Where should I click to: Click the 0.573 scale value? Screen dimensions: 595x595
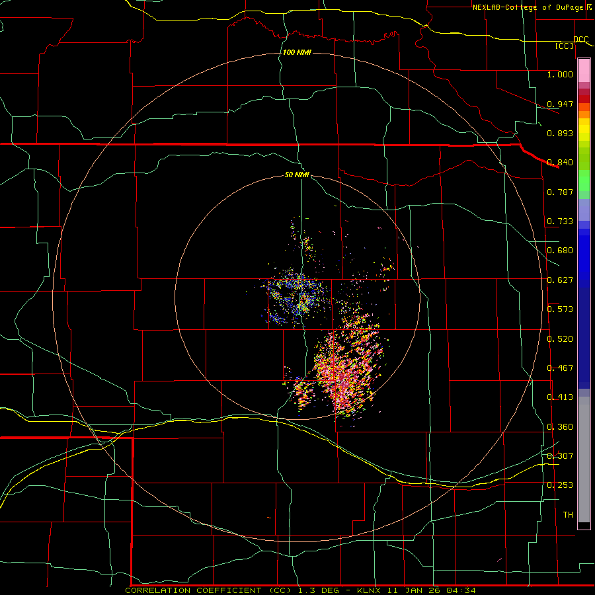[x=560, y=309]
